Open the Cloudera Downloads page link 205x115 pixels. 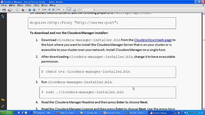click(x=153, y=40)
